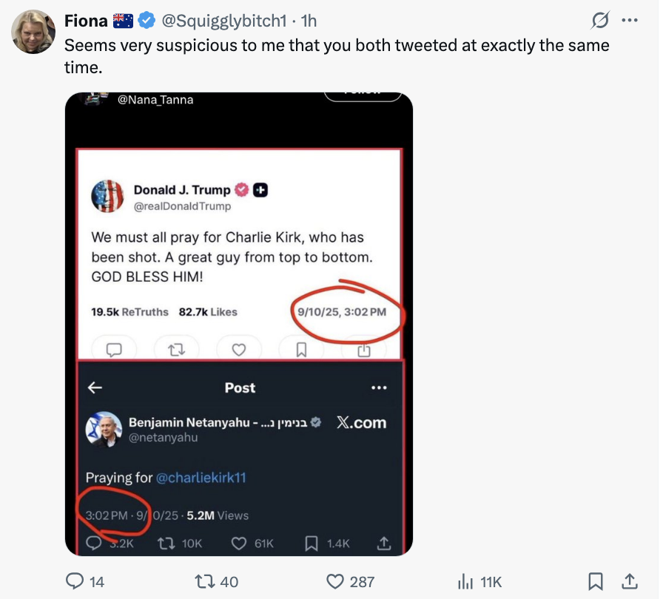Click the 1h timestamp link
Screen dimensions: 663x599
point(309,21)
